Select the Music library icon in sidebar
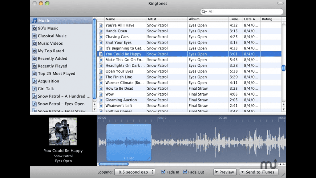Screen dimensions: 316x178 click(x=35, y=21)
